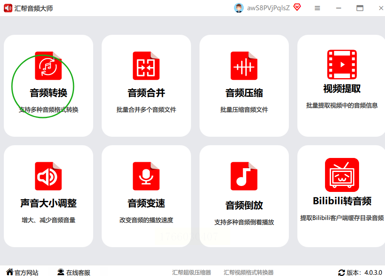Click the Bilibili转音频 TV icon
385x276 pixels.
(342, 175)
